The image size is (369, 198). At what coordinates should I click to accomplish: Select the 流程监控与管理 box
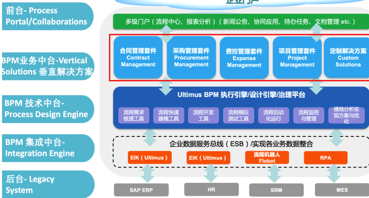pyautogui.click(x=309, y=116)
